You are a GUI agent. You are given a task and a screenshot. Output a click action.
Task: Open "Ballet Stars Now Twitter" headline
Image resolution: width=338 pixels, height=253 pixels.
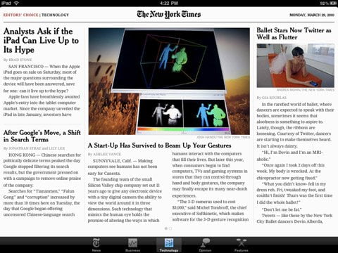coord(294,34)
